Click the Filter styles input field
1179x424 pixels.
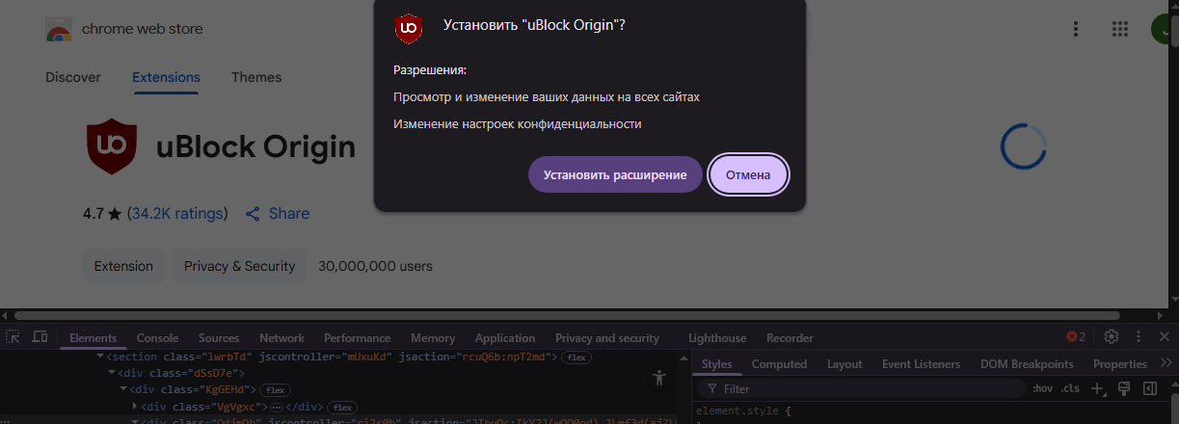(861, 388)
